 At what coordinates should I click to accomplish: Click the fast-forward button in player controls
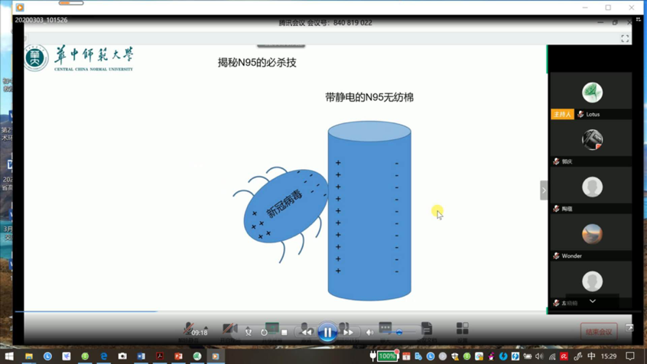(x=349, y=333)
